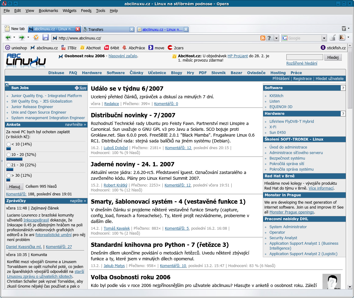Screen dimensions: 354x298
Task: Open the forward button history dropdown arrow
Action: [x=28, y=37]
